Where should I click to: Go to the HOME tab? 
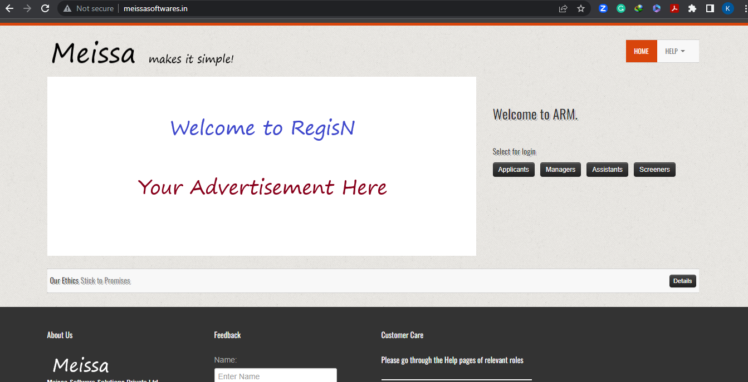641,51
